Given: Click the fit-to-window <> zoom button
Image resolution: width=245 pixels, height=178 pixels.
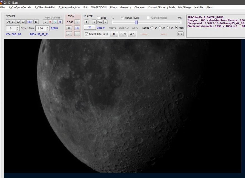Looking at the screenshot, I should point(69,28).
